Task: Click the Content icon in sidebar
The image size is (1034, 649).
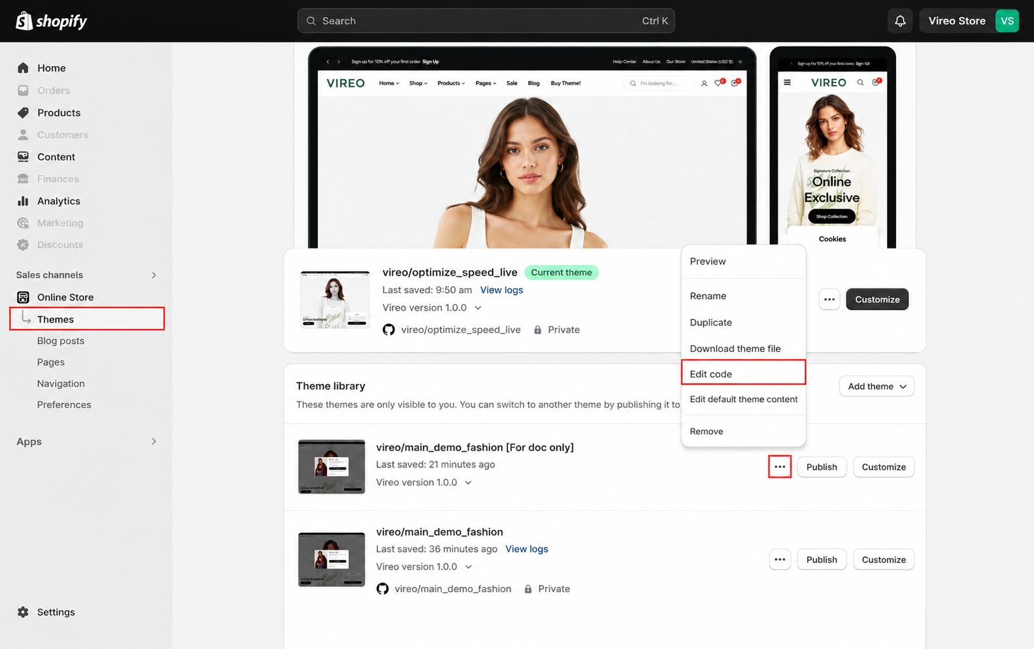Action: click(x=23, y=157)
